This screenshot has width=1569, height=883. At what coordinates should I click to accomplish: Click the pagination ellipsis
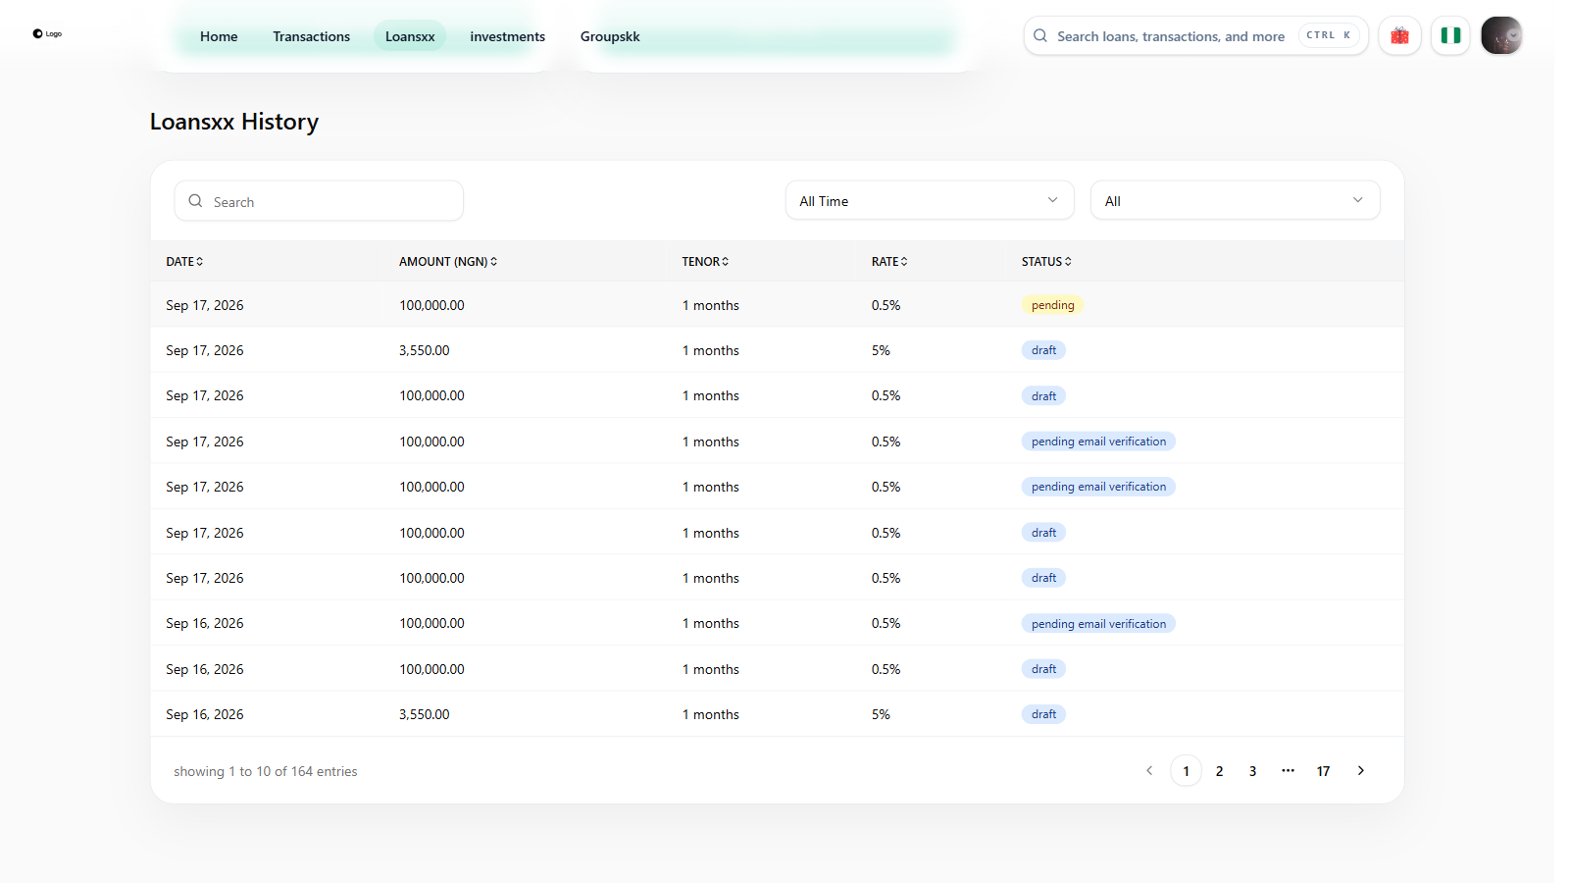pos(1288,771)
